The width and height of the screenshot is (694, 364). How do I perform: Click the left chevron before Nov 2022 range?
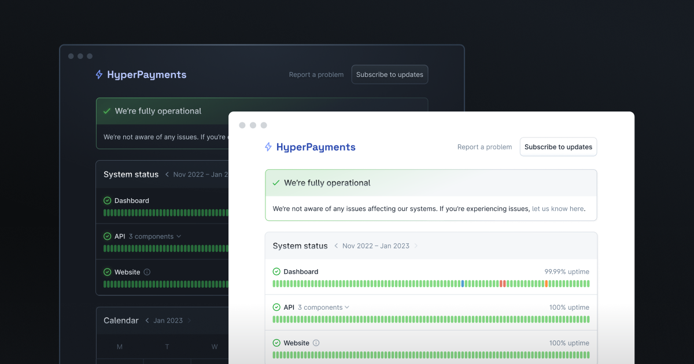pos(335,246)
